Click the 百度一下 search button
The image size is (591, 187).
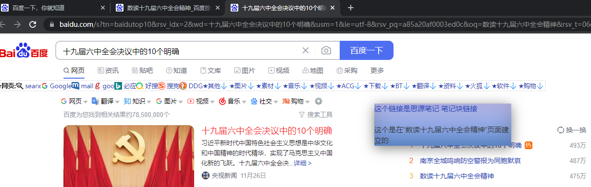(367, 50)
